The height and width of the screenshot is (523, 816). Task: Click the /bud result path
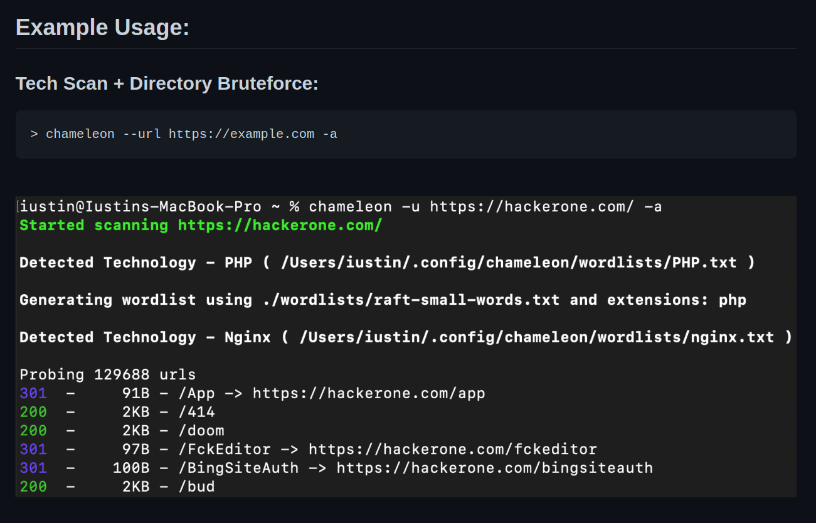(196, 487)
